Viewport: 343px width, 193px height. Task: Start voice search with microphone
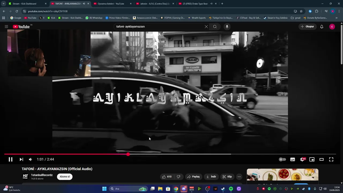pos(227,27)
